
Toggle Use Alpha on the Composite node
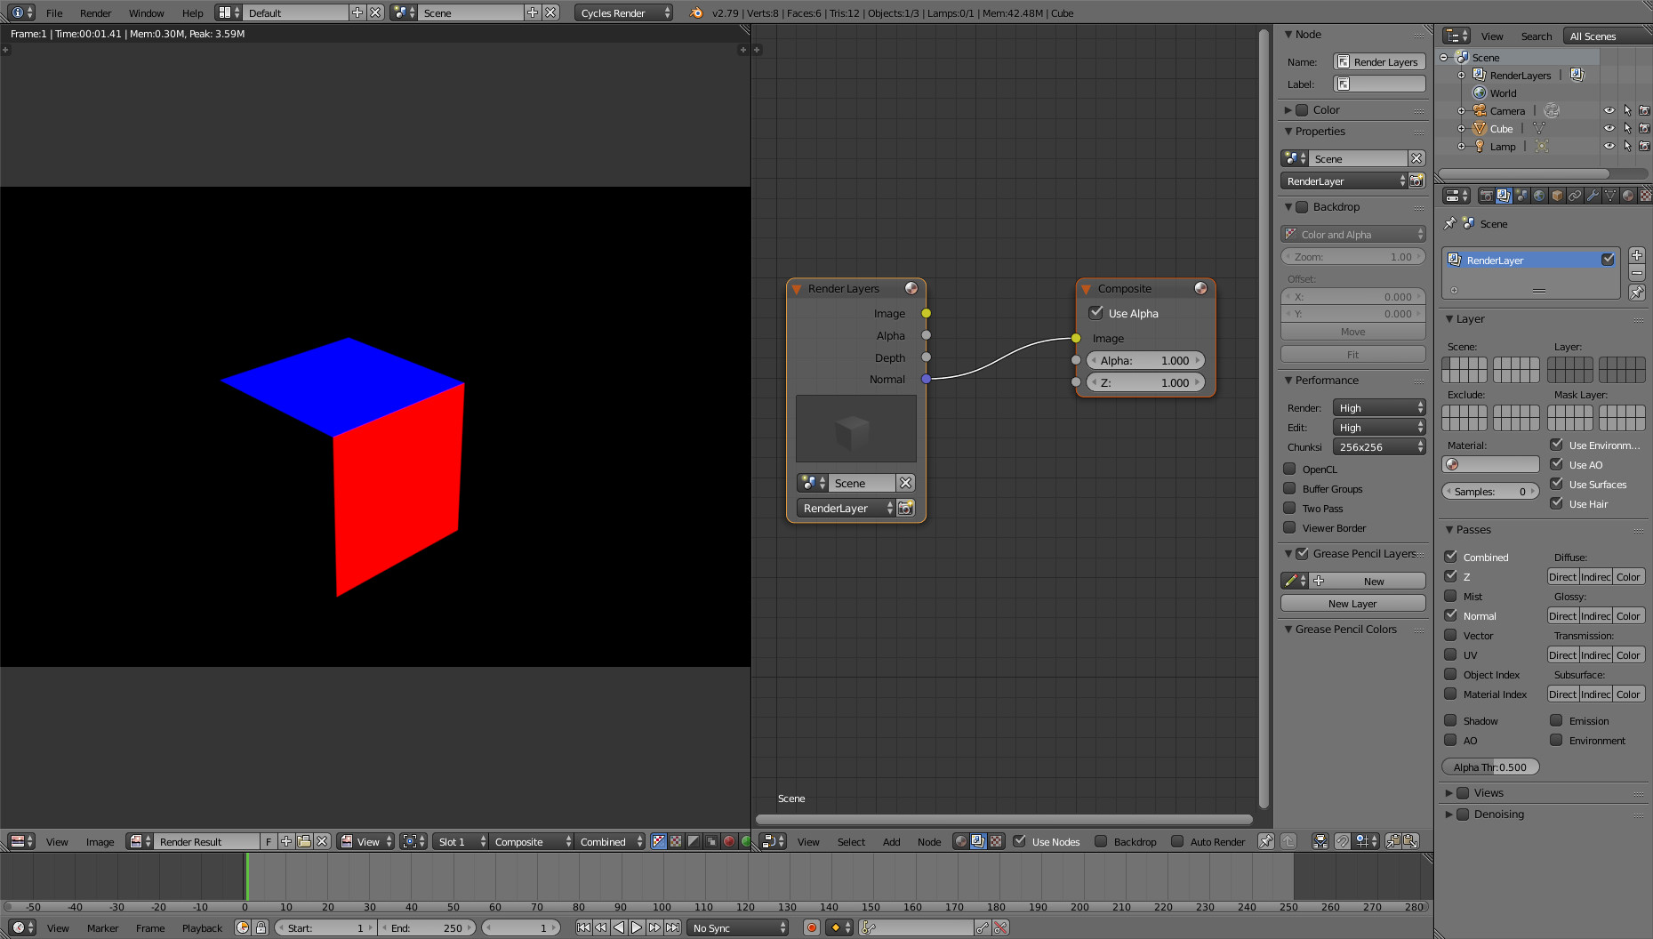point(1096,313)
